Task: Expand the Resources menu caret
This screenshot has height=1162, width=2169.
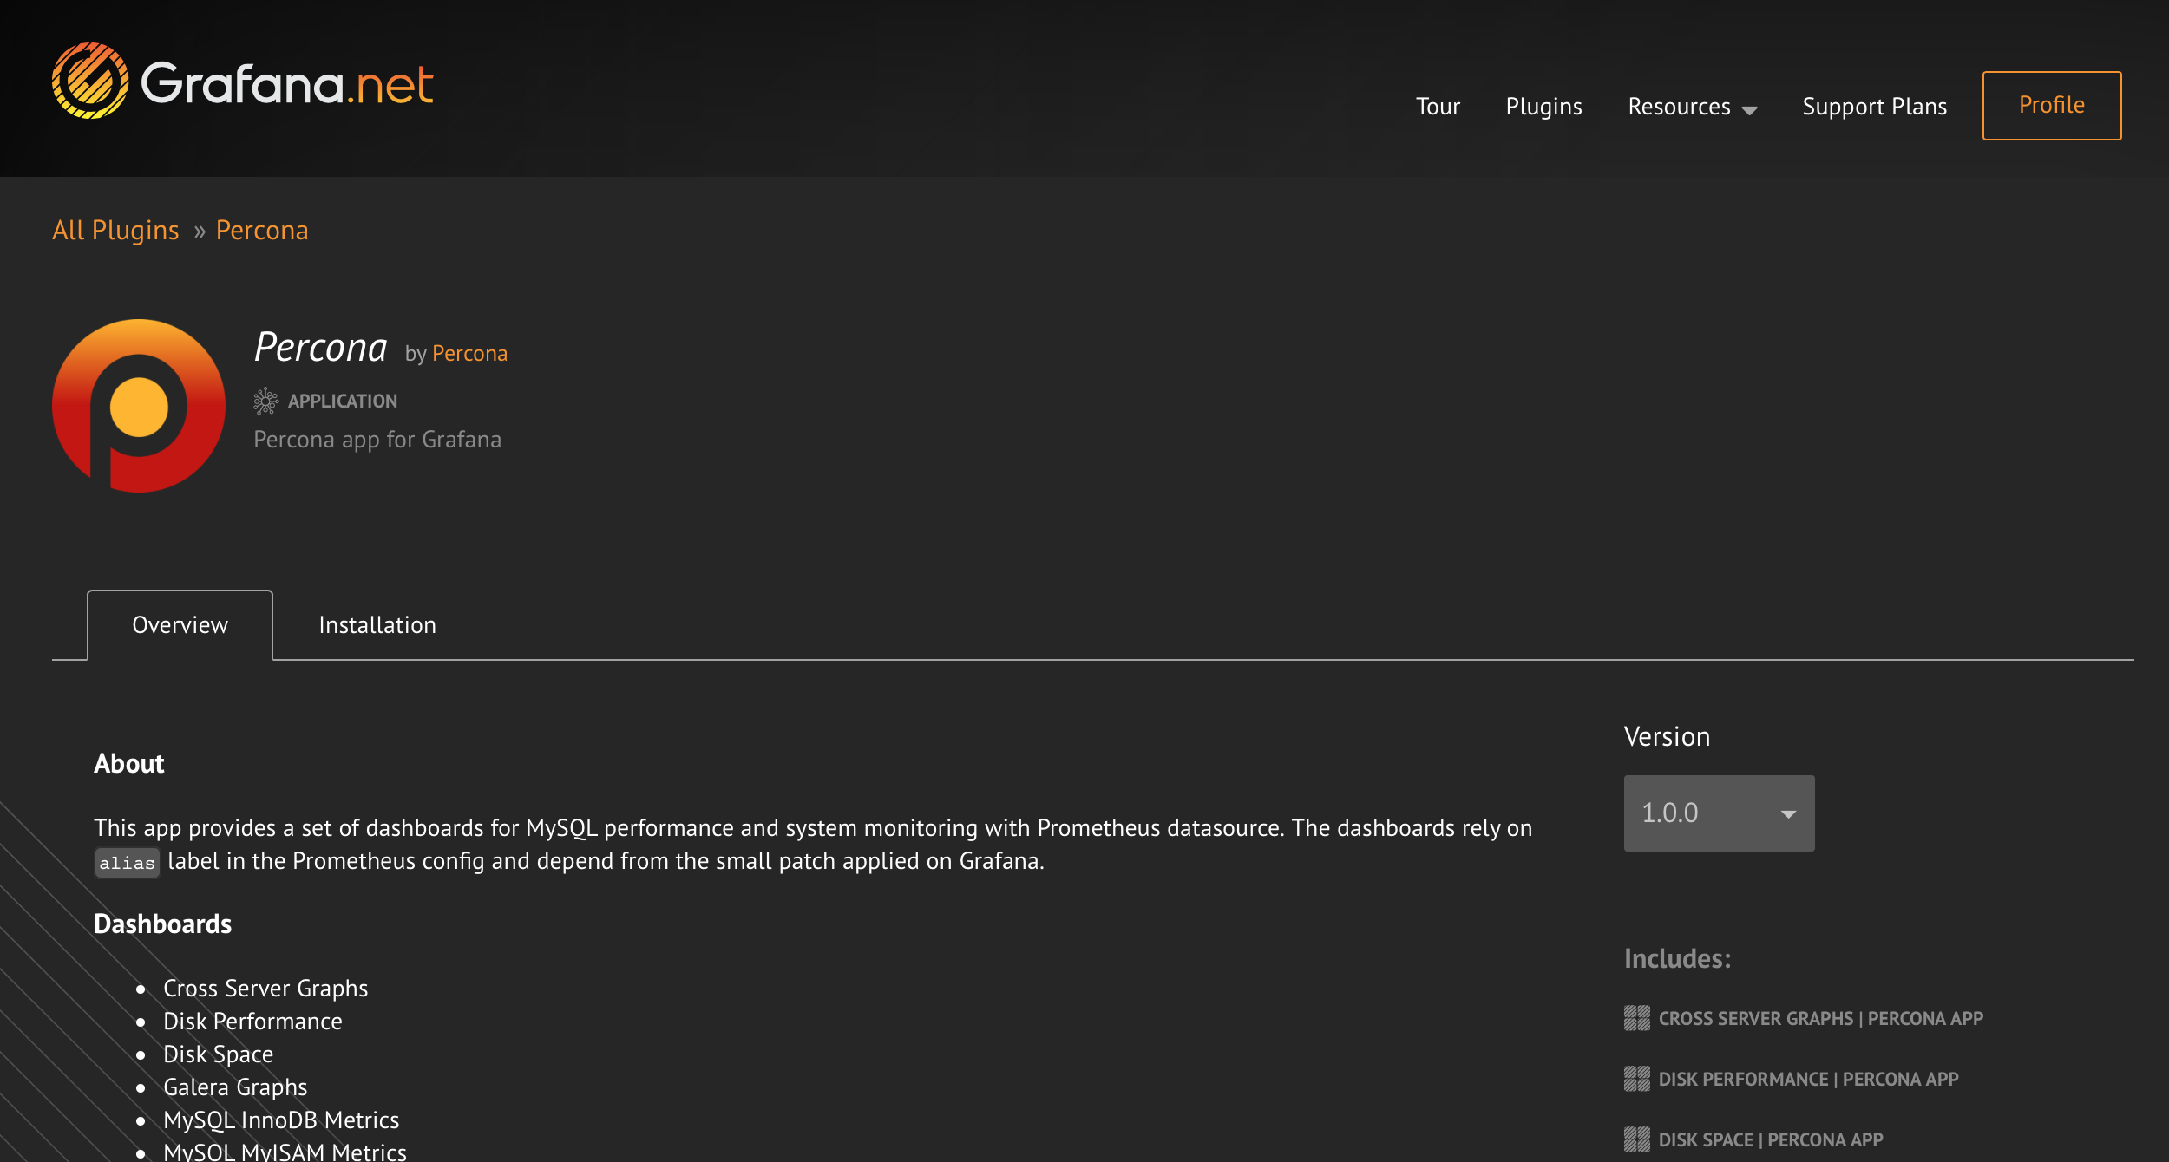Action: click(x=1750, y=110)
